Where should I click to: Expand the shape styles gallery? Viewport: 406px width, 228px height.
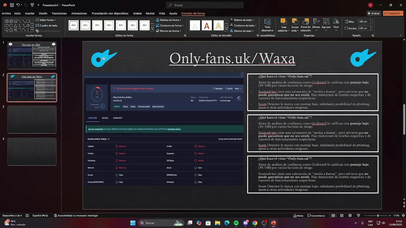[x=152, y=30]
